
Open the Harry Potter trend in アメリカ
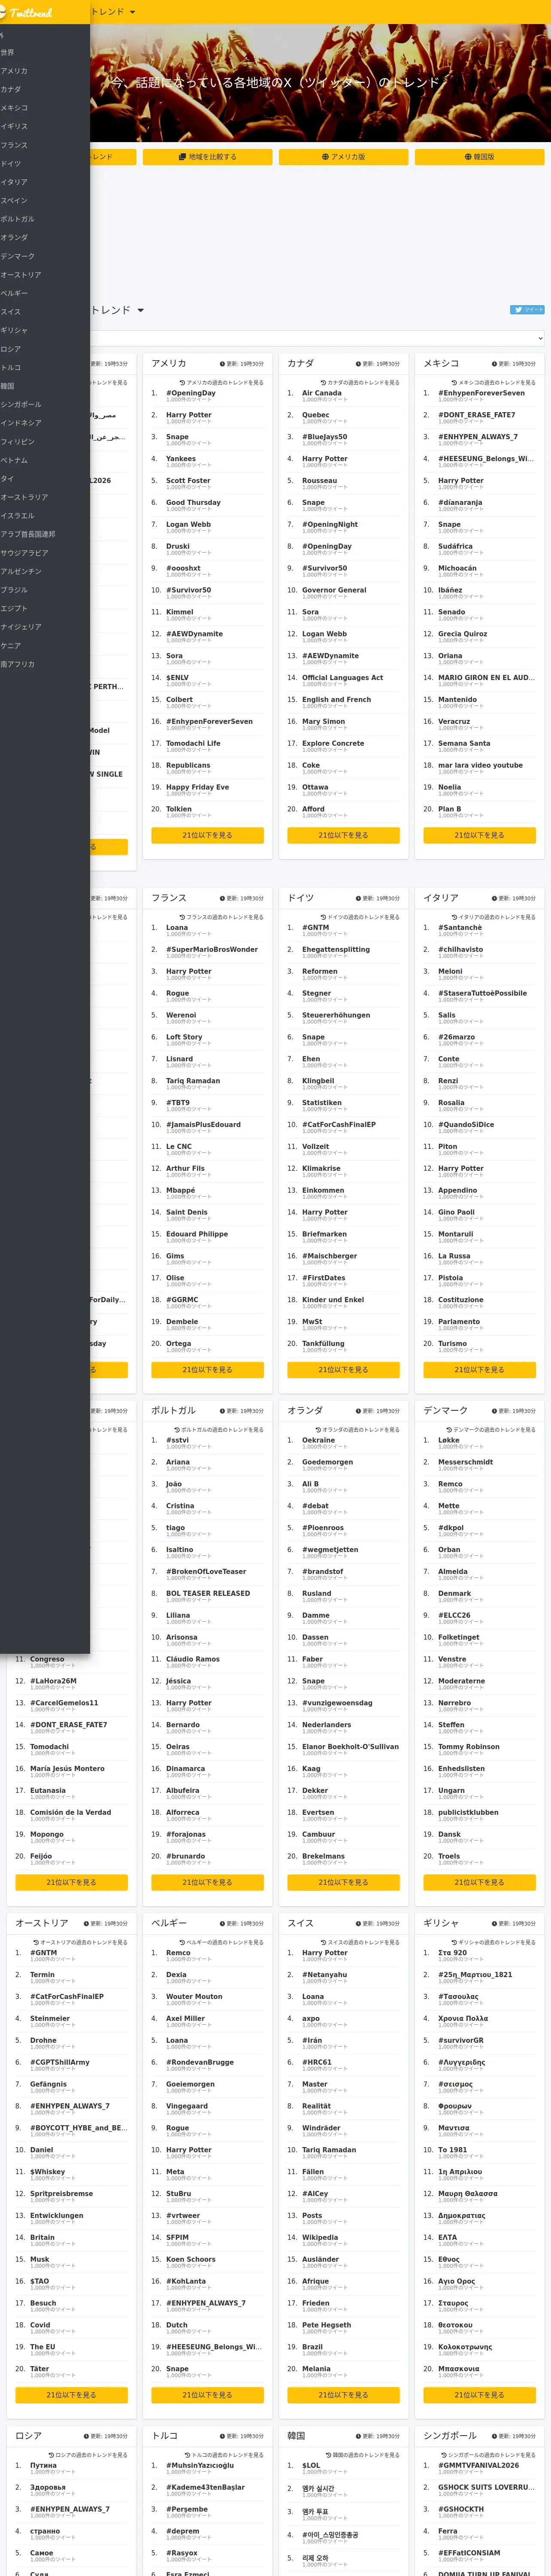(x=189, y=415)
